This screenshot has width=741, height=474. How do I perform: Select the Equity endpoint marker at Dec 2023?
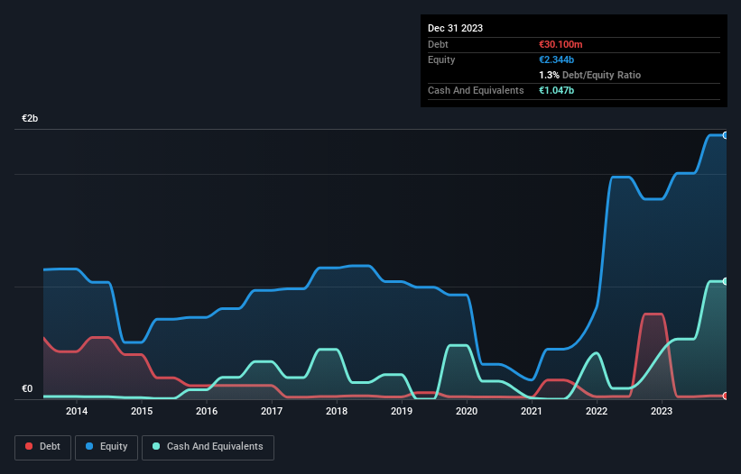point(726,135)
